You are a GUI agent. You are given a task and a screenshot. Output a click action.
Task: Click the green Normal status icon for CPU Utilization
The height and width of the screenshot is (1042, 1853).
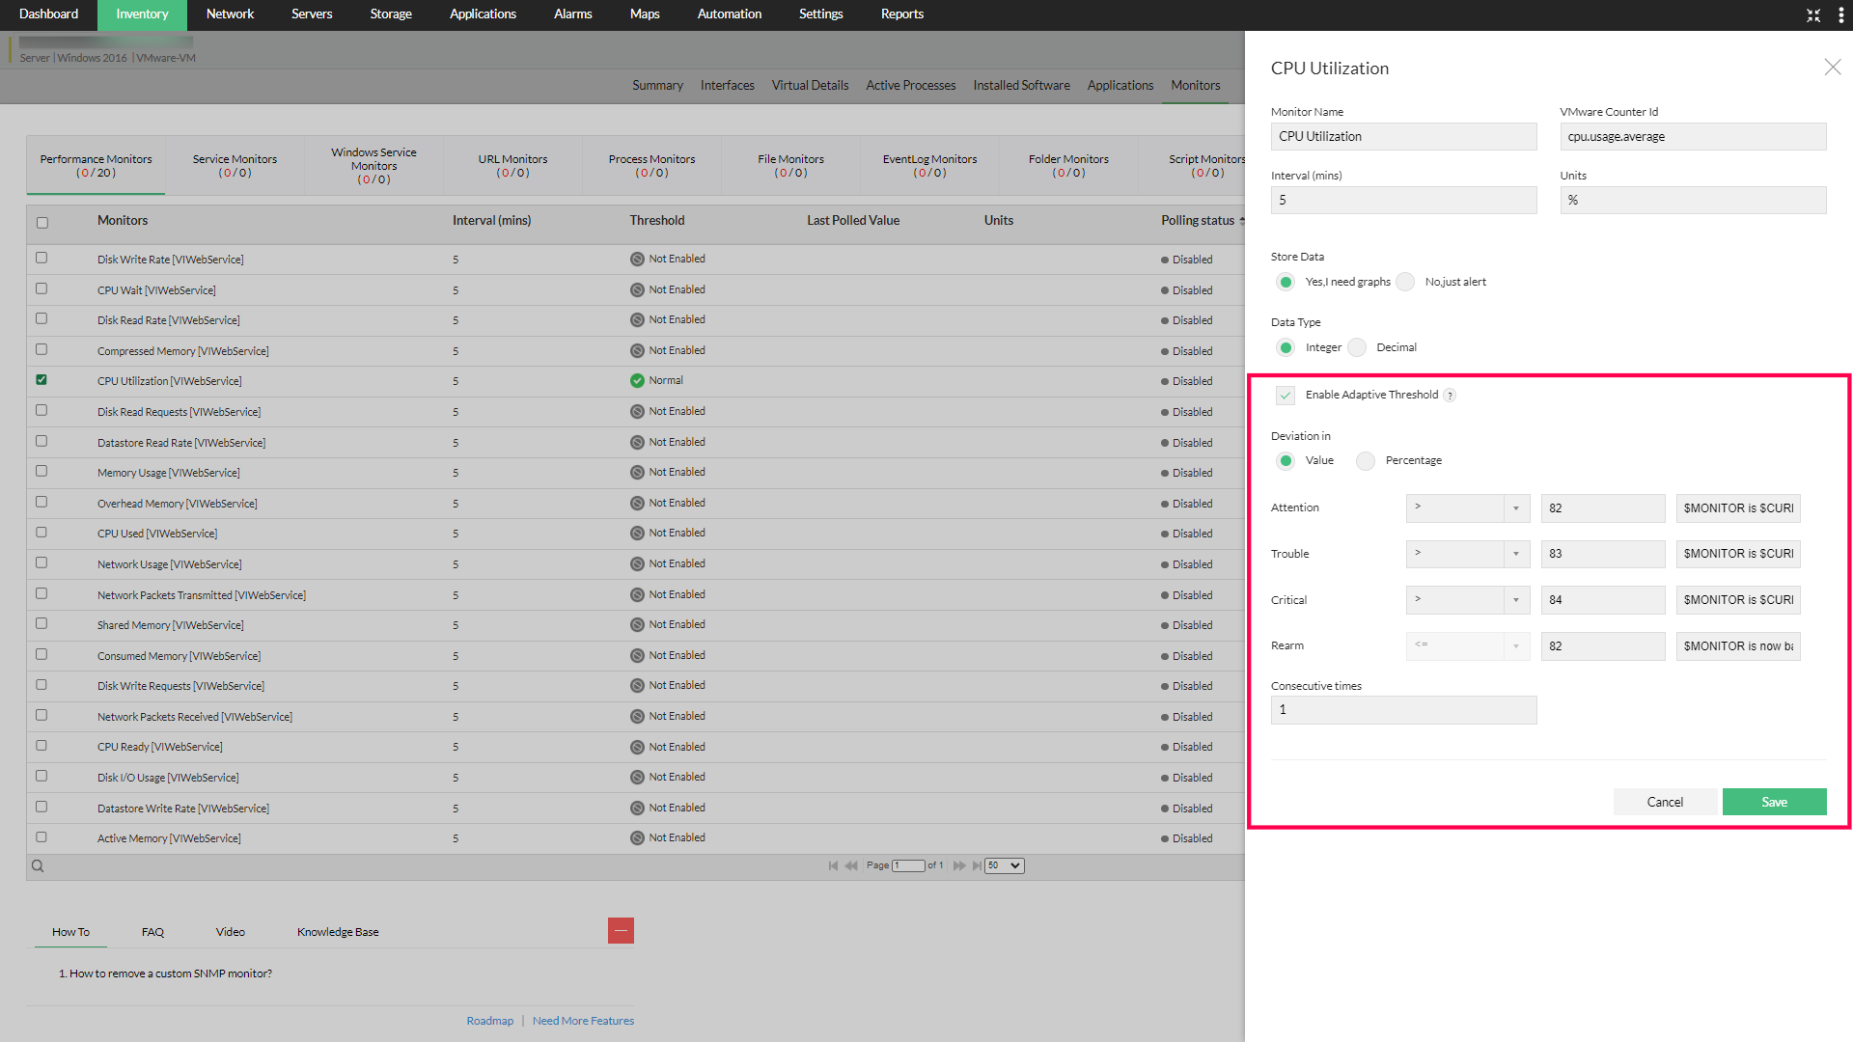(x=637, y=381)
